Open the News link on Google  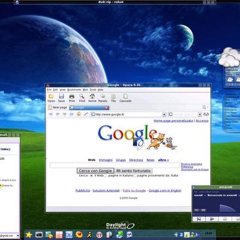click(151, 160)
